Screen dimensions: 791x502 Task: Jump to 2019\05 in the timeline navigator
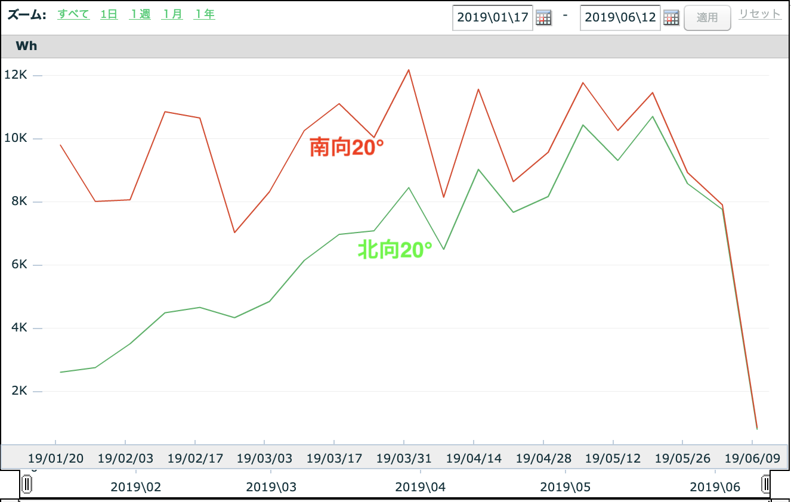pos(566,487)
